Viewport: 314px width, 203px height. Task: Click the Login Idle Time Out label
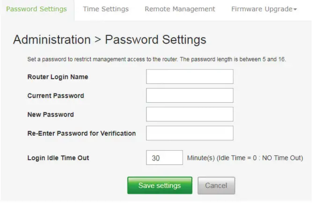58,158
